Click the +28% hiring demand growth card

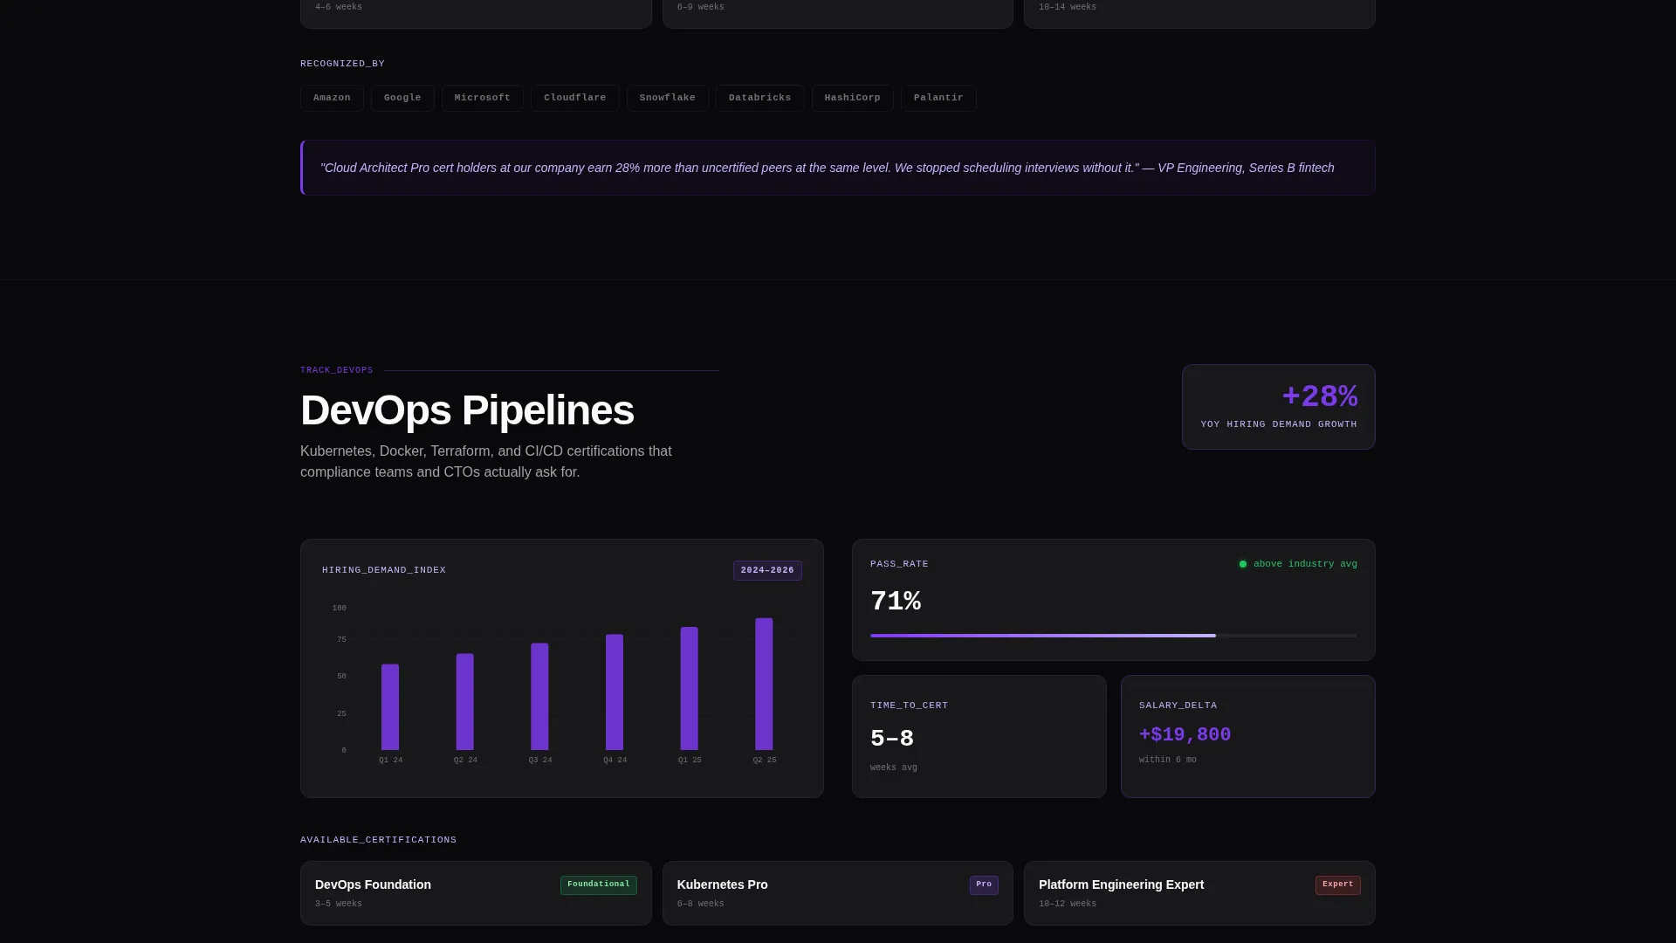point(1279,407)
